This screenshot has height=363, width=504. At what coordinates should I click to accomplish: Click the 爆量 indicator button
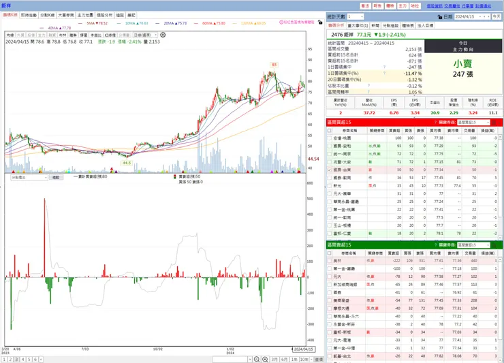tap(84, 35)
